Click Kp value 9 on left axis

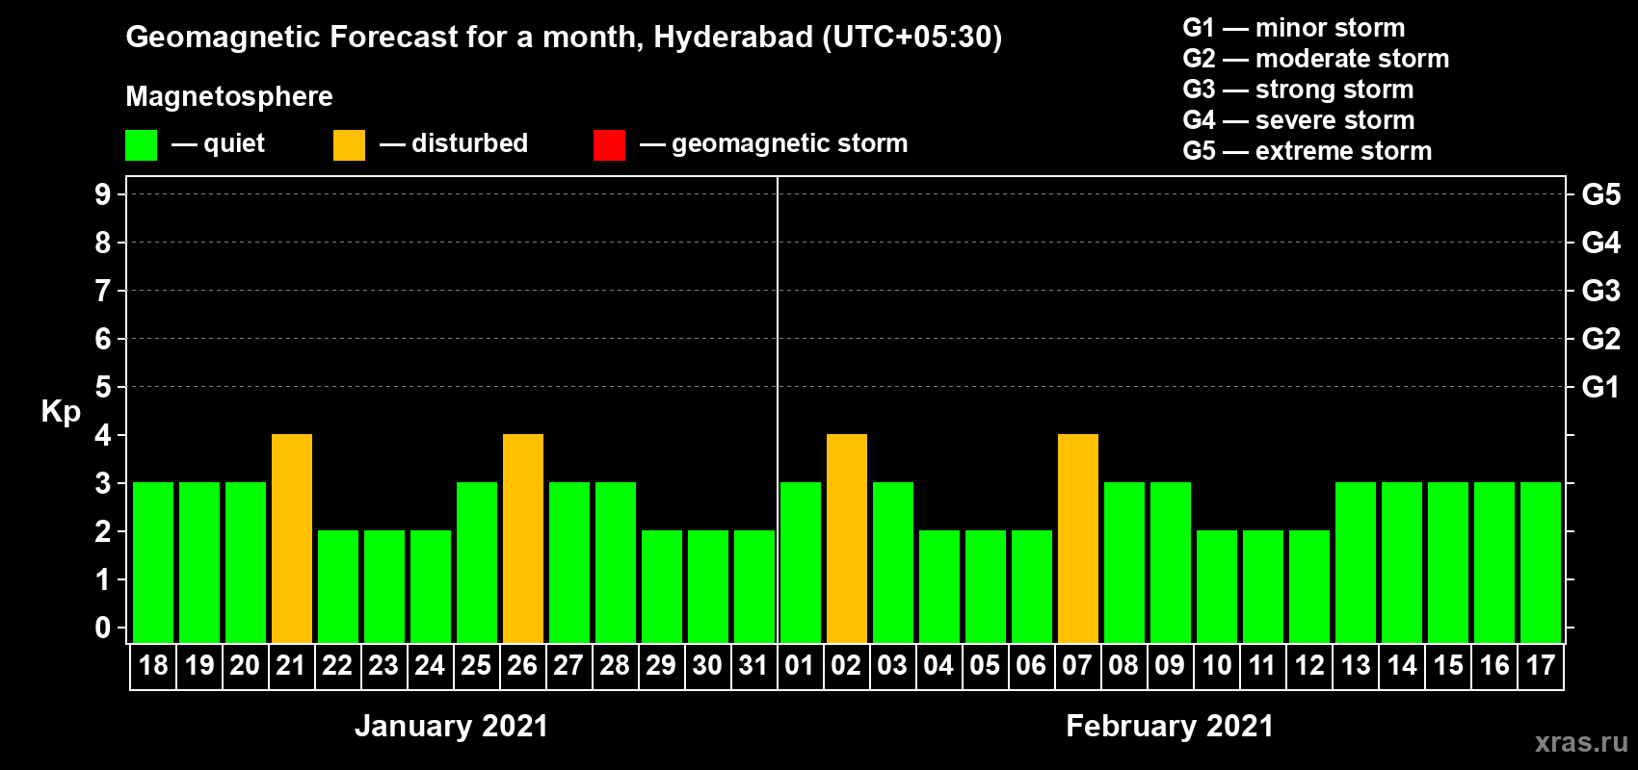103,194
